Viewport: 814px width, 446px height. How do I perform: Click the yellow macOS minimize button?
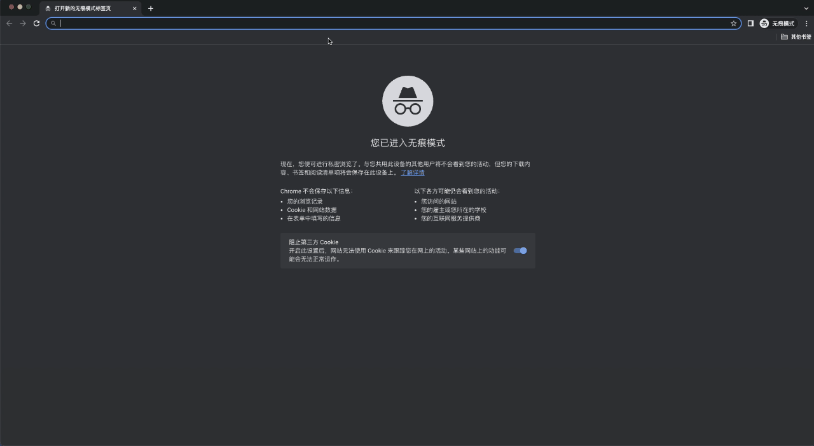pyautogui.click(x=19, y=6)
